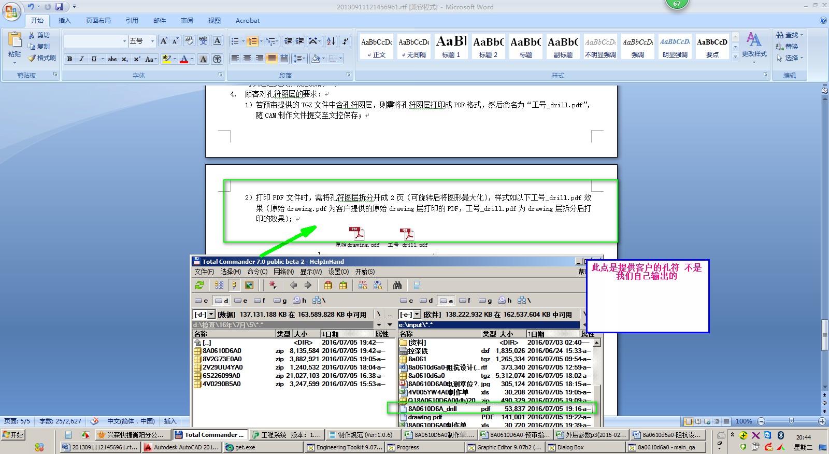Click the Enclosed Character (字) icon

pos(218,59)
